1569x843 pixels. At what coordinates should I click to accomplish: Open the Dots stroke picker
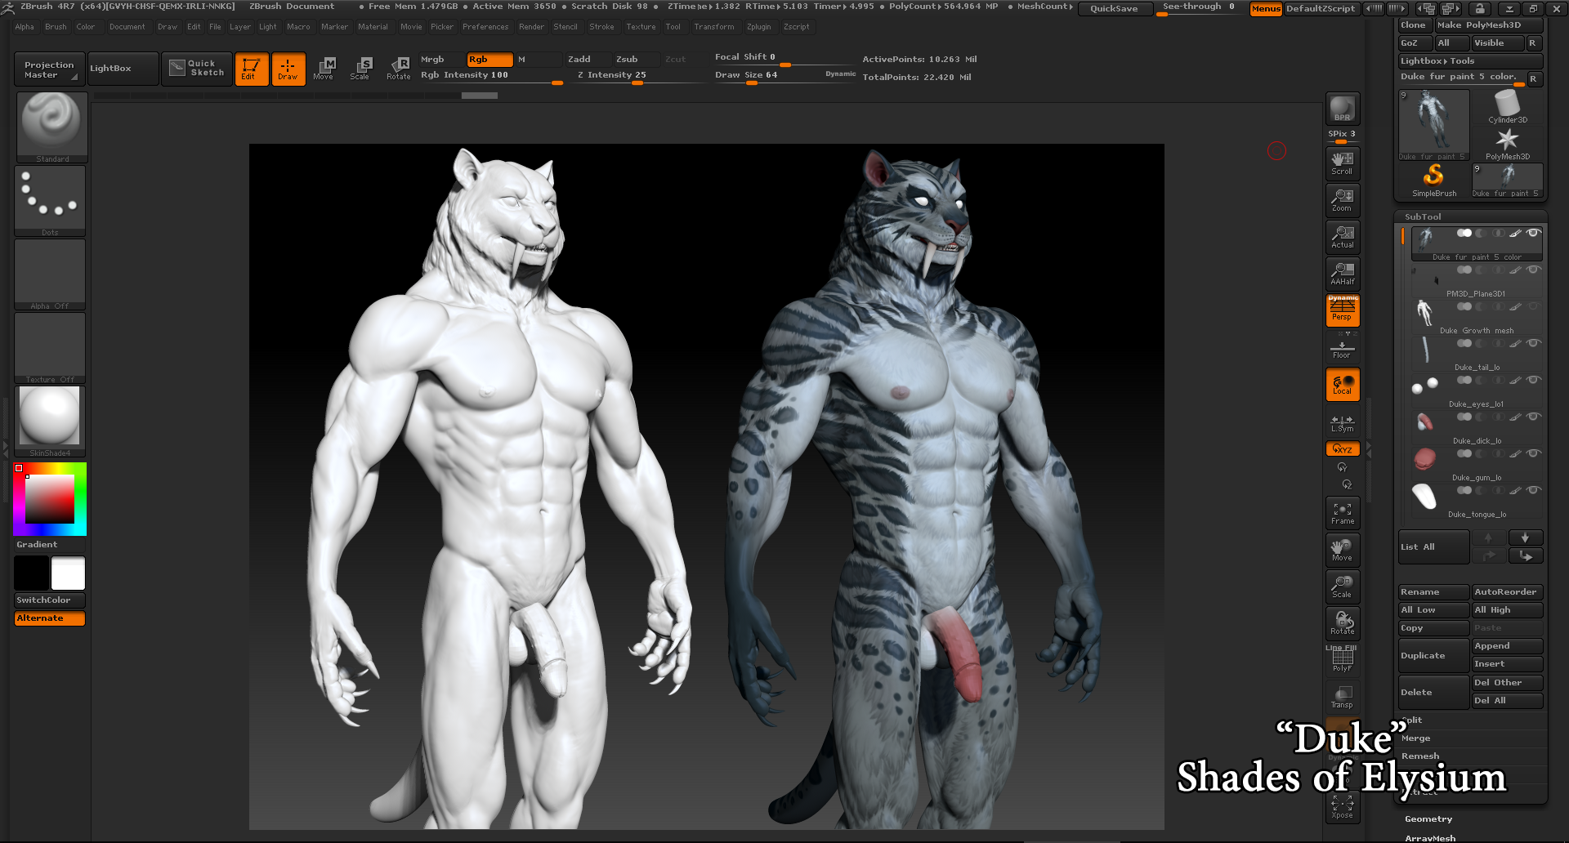click(51, 201)
